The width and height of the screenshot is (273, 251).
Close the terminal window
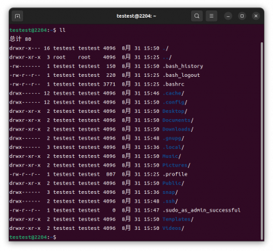point(256,16)
